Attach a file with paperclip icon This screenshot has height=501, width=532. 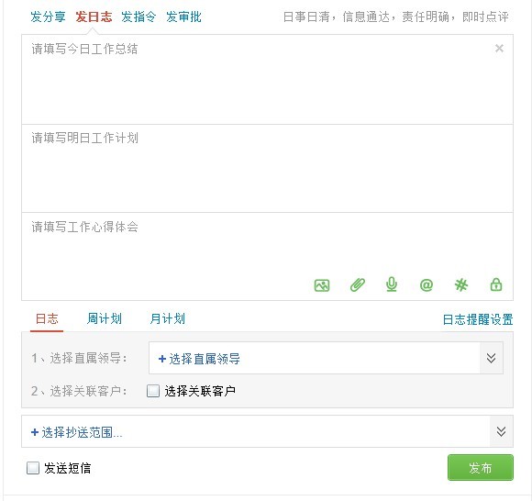(358, 285)
